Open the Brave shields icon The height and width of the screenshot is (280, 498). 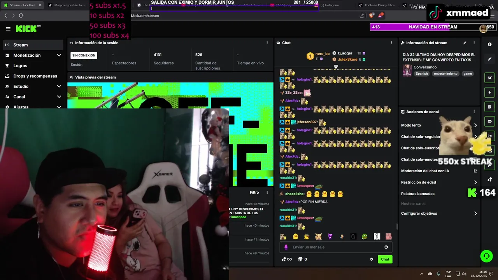[371, 16]
